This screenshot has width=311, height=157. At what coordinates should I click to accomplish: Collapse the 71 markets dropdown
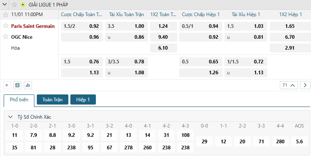coord(289,85)
